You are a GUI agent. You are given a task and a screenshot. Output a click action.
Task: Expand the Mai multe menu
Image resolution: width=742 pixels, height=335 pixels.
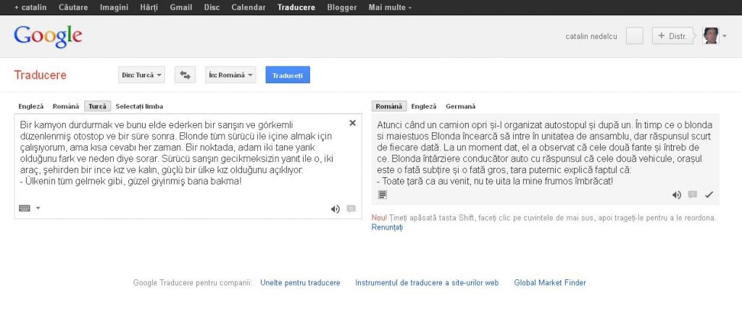(x=390, y=7)
